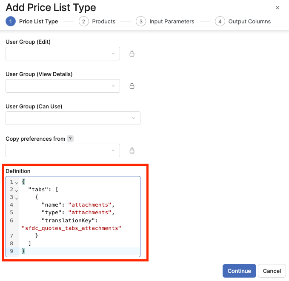This screenshot has height=281, width=289.
Task: Click step 1 circle icon in wizard
Action: click(11, 22)
